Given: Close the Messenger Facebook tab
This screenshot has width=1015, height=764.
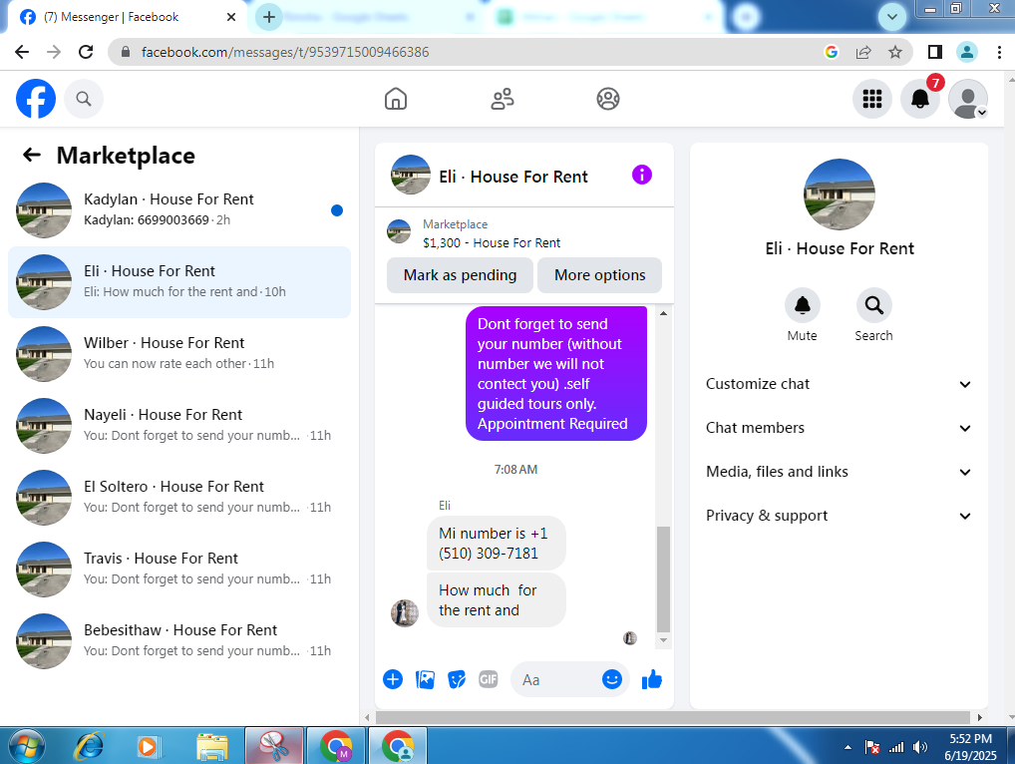Looking at the screenshot, I should [231, 17].
